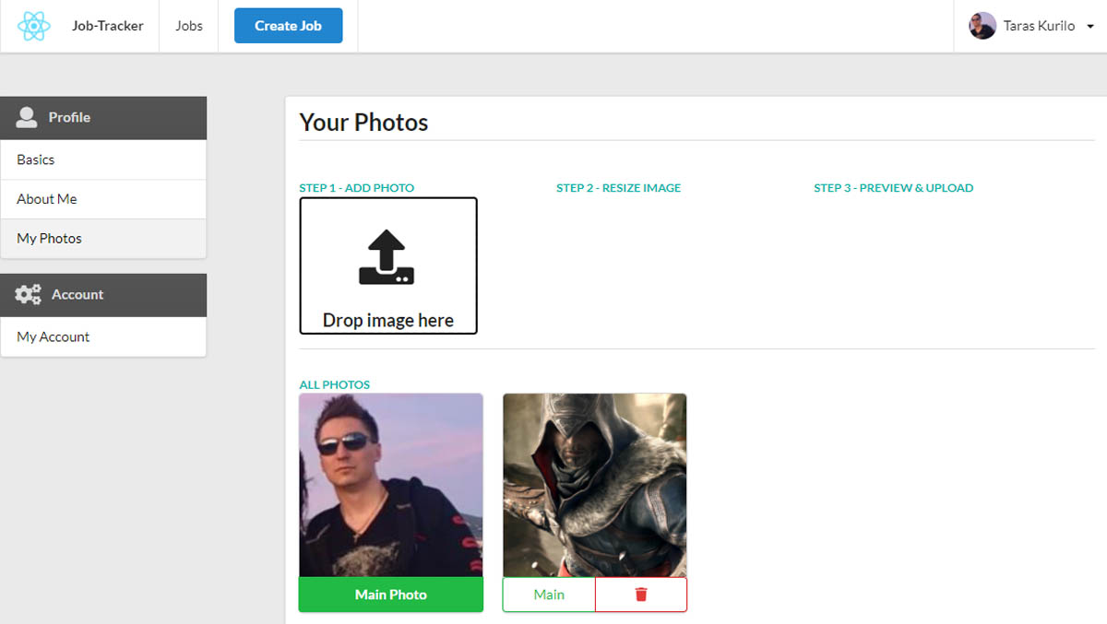Open the user account dropdown arrow
The width and height of the screenshot is (1107, 624).
click(1092, 26)
